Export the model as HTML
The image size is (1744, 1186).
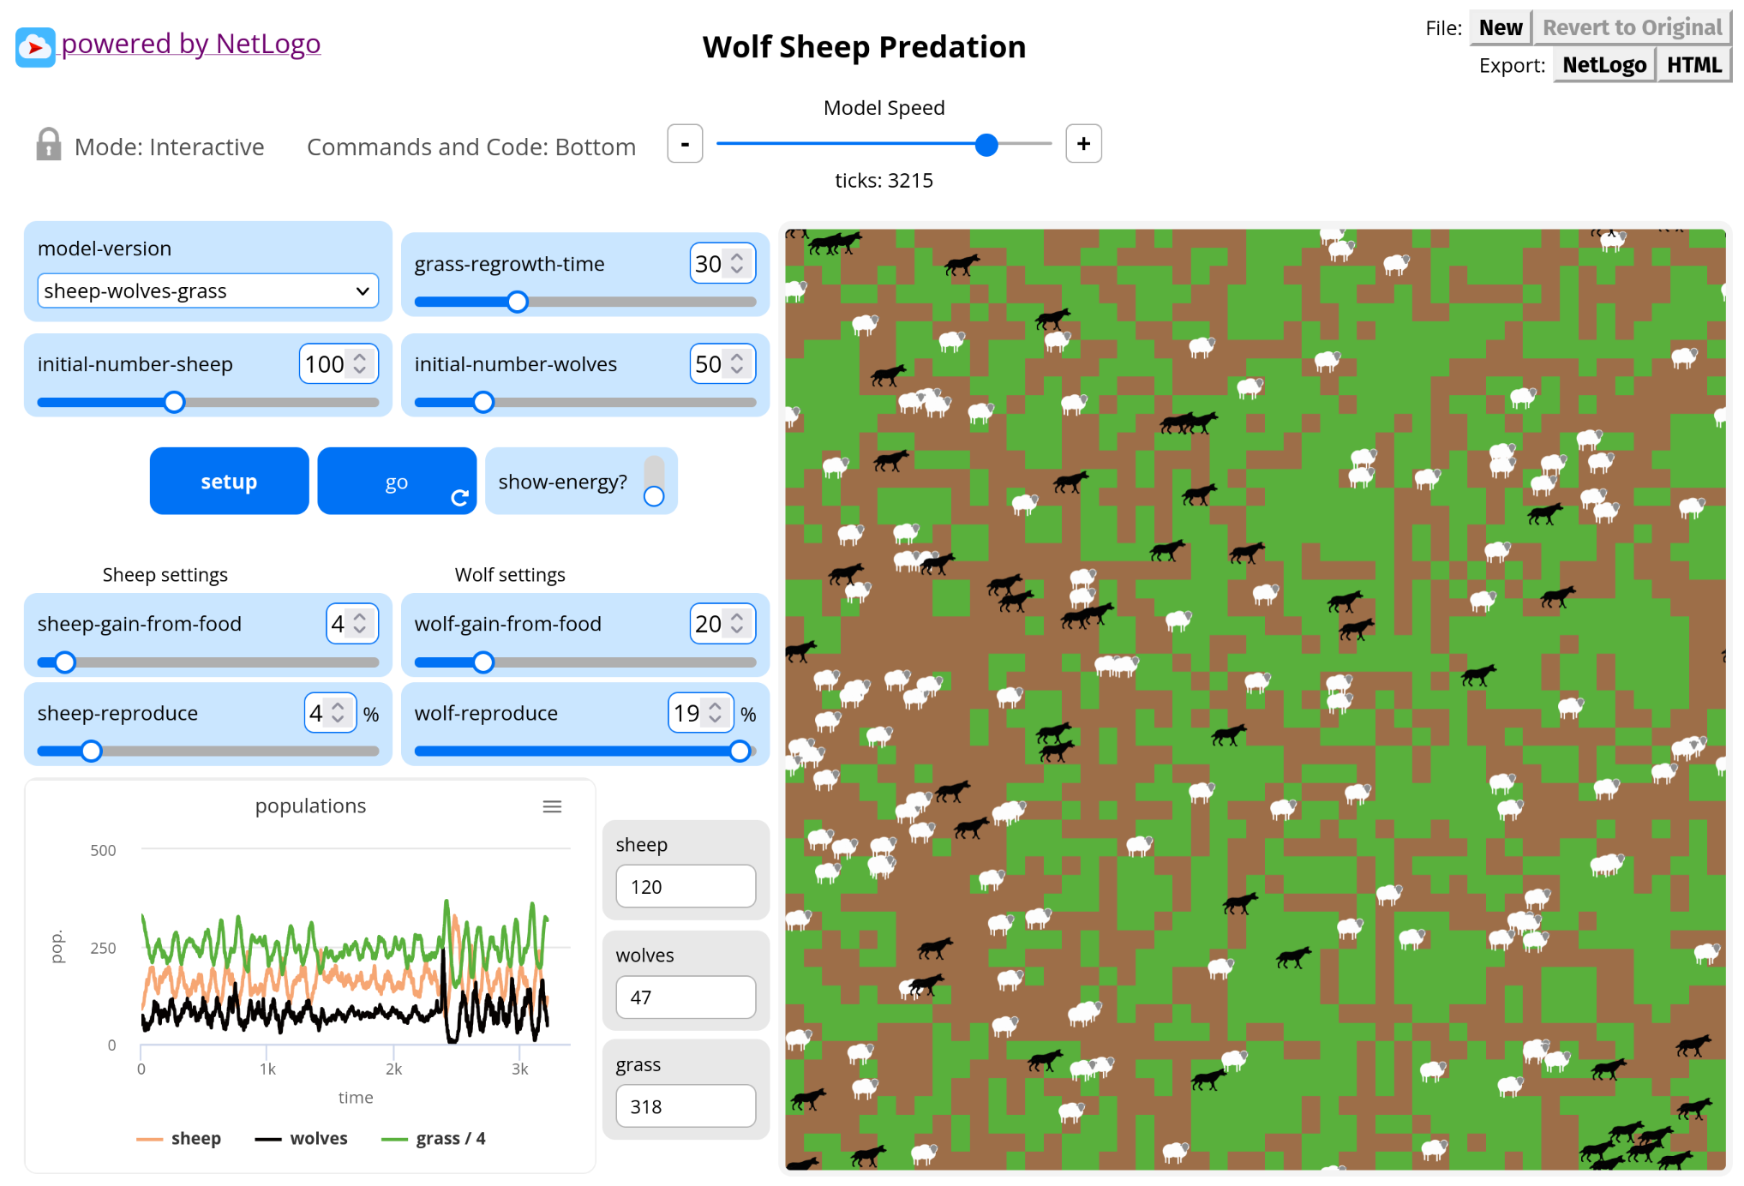[1693, 65]
